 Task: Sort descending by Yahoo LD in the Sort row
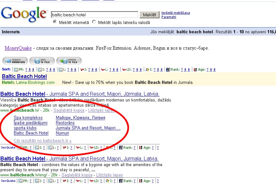(x=141, y=70)
